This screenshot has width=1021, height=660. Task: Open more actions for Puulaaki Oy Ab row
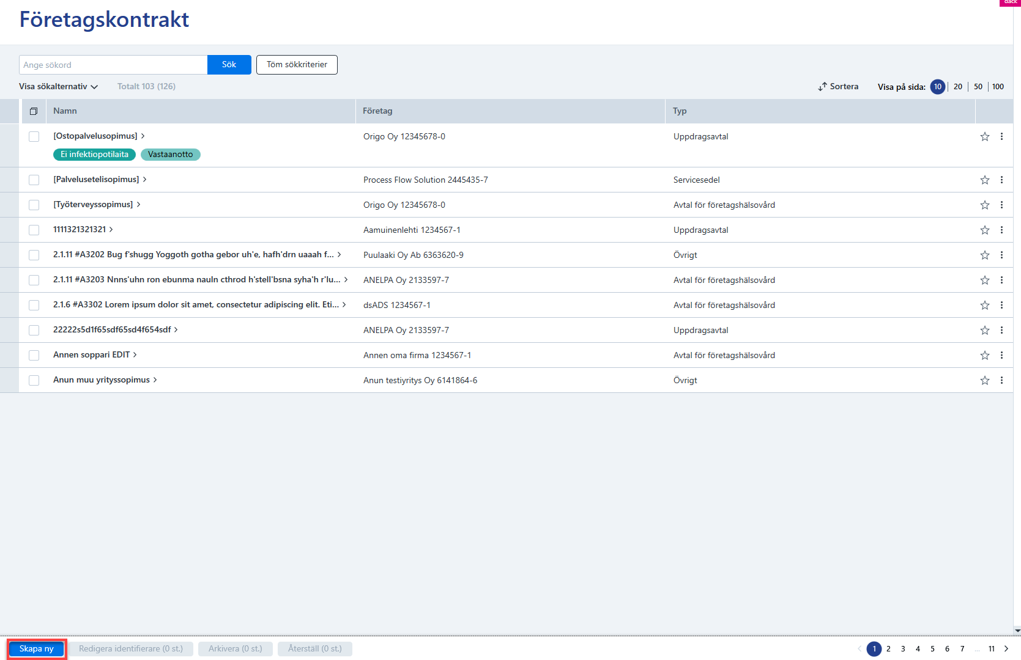pos(1001,255)
